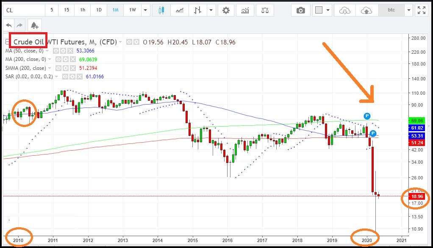Click upper blue P marker on chart
This screenshot has height=248, width=433.
[367, 116]
